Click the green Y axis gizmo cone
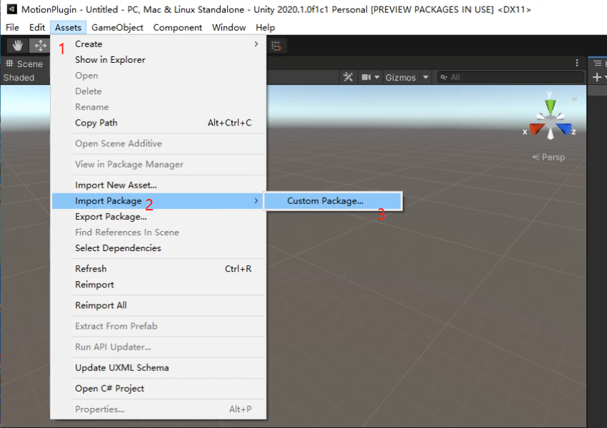The width and height of the screenshot is (607, 428). 550,106
